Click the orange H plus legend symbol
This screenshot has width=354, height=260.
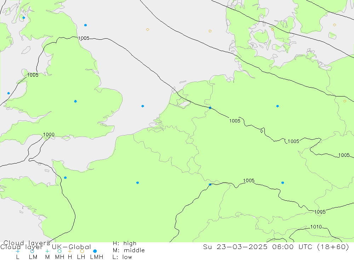[x=70, y=251]
